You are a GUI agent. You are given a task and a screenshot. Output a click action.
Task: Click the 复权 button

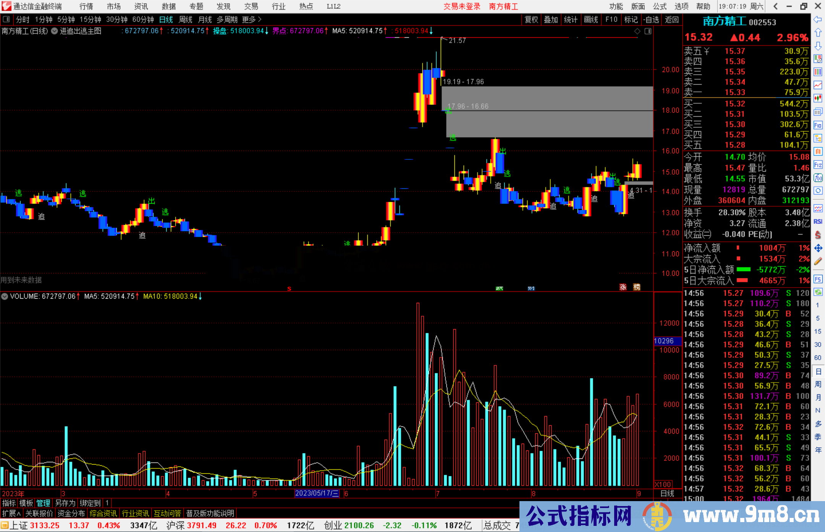[531, 19]
